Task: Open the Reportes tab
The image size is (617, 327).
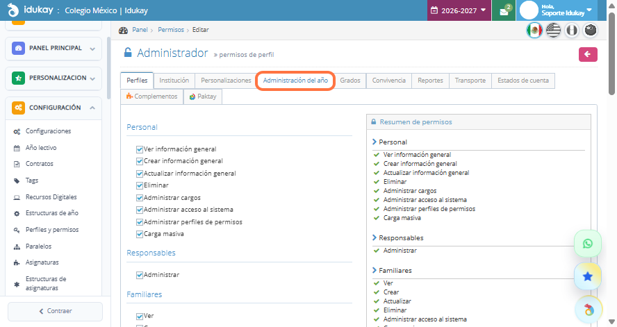Action: pyautogui.click(x=431, y=81)
